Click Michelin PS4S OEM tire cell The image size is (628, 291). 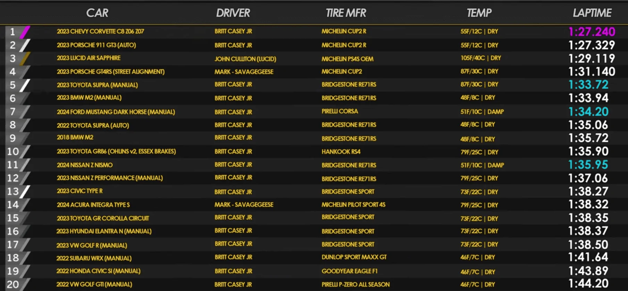pos(347,59)
